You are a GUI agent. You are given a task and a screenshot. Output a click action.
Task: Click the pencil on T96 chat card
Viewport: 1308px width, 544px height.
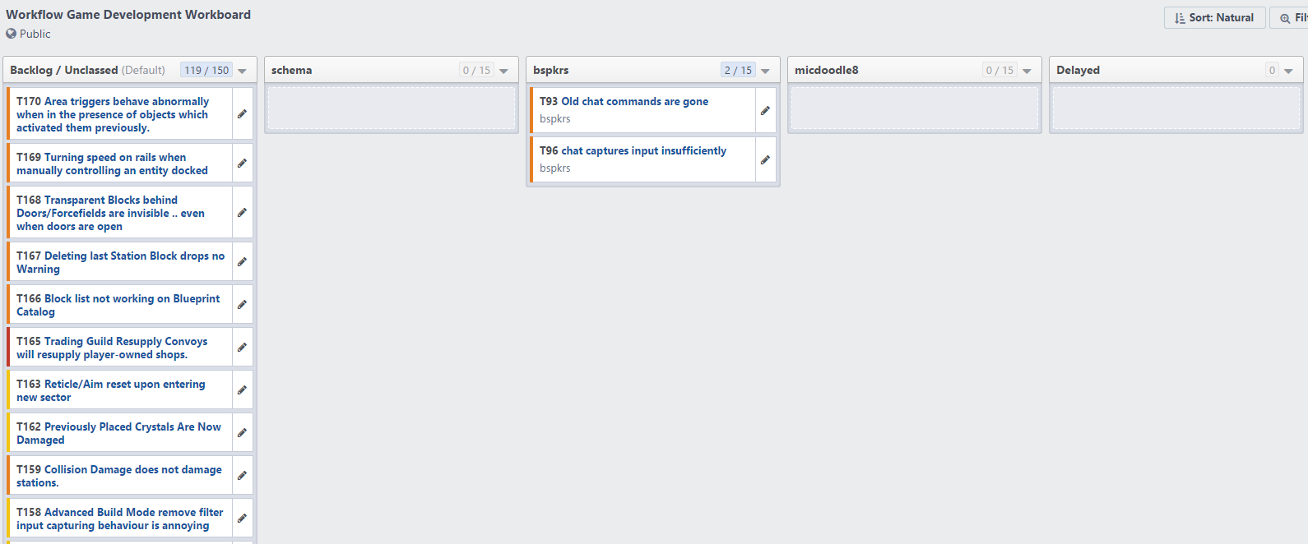click(x=765, y=159)
